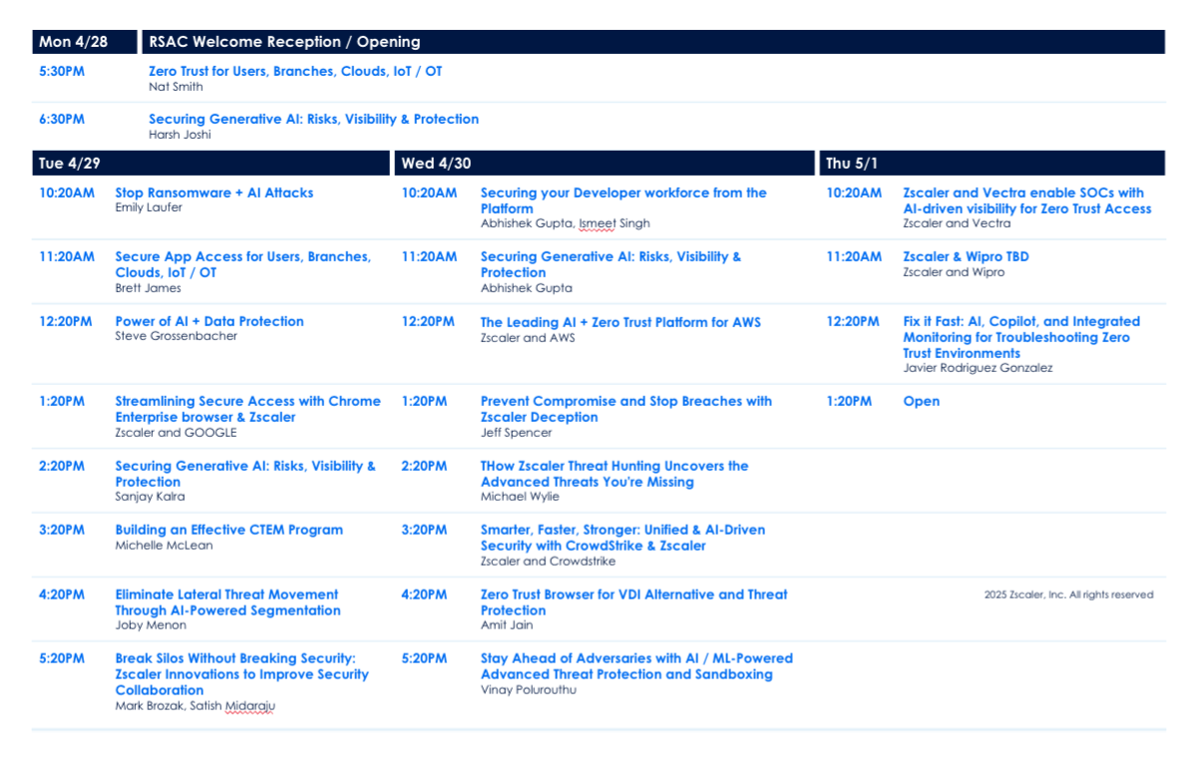1198x762 pixels.
Task: Click the Mon 4/28 day header
Action: pyautogui.click(x=85, y=42)
